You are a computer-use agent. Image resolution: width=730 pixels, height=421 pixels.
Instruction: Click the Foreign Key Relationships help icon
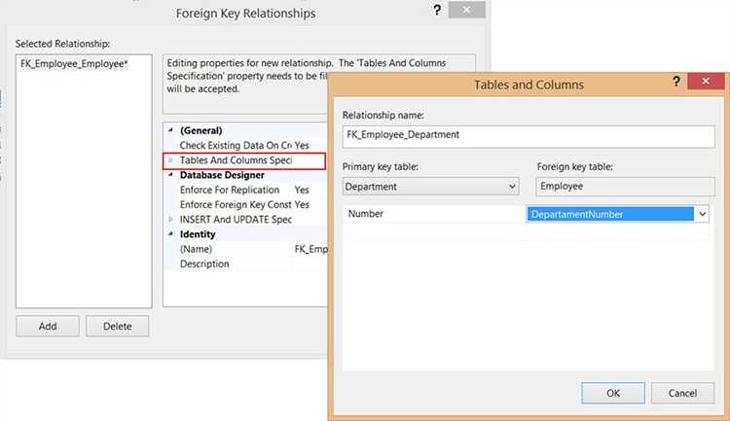[434, 10]
